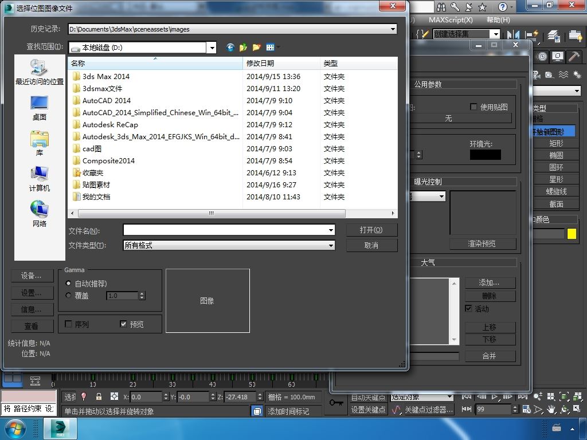Select the Auto (自动(推荐)) gamma radio button
Image resolution: width=587 pixels, height=440 pixels.
[x=68, y=283]
